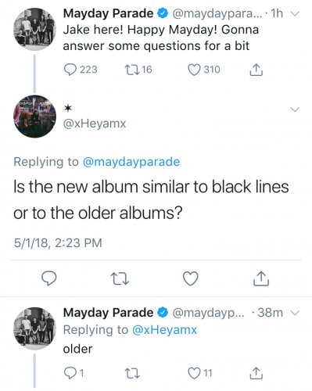Like the black lines question tweet

coord(191,278)
